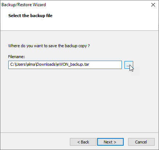Open the file browser via the ellipsis button

tap(128, 65)
